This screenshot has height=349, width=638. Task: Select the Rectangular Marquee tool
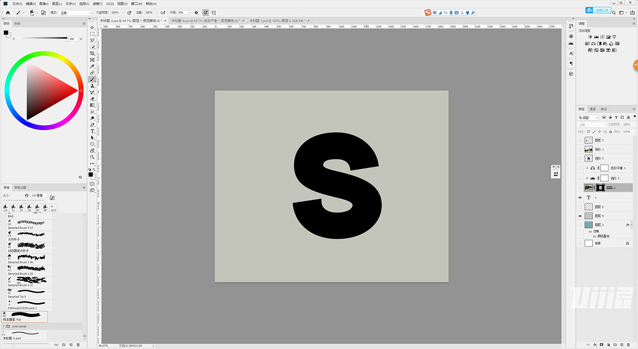[92, 34]
